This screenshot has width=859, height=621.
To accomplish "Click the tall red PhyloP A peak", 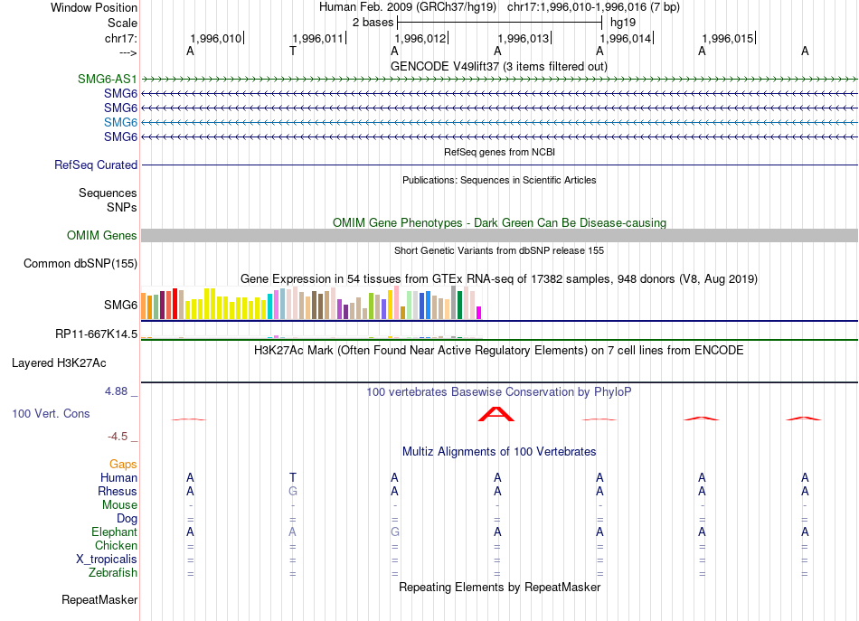I will [496, 414].
